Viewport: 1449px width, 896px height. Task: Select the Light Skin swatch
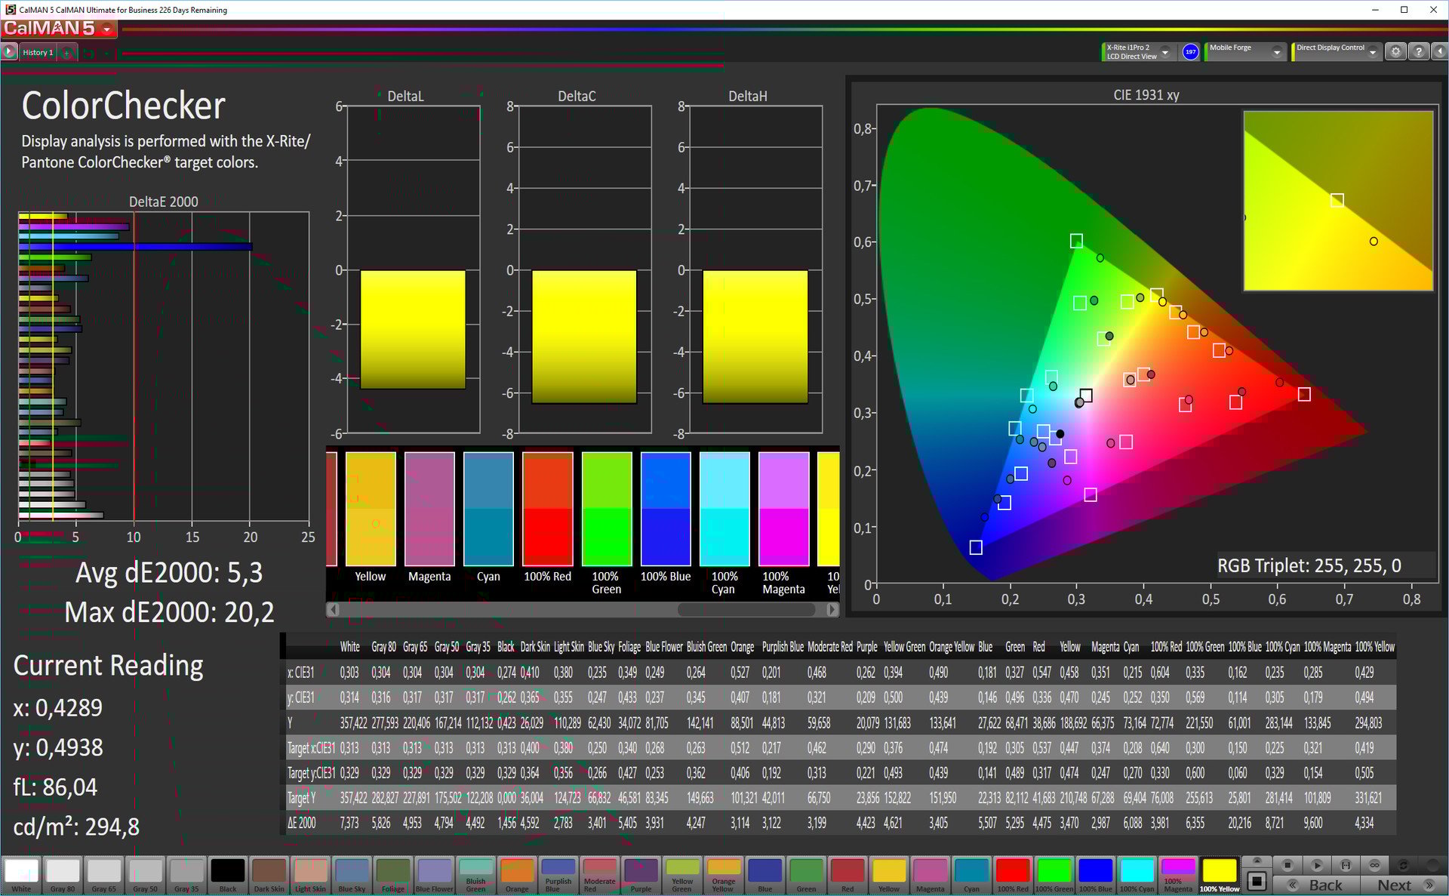[310, 876]
